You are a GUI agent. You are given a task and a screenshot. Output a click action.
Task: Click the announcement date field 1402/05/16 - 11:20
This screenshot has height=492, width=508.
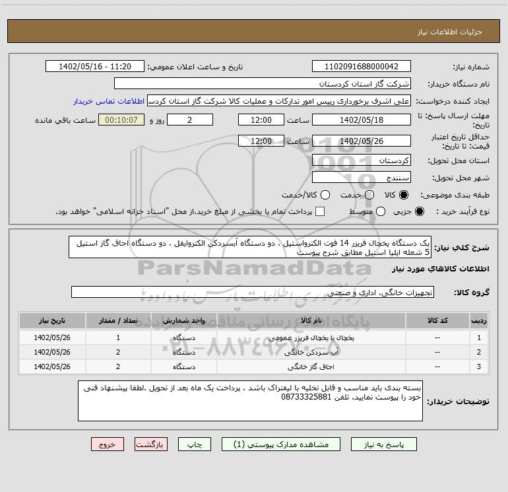[x=95, y=66]
